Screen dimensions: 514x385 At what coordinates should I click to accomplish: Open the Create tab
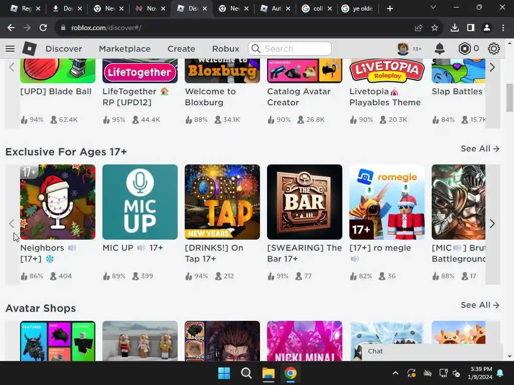pyautogui.click(x=181, y=49)
